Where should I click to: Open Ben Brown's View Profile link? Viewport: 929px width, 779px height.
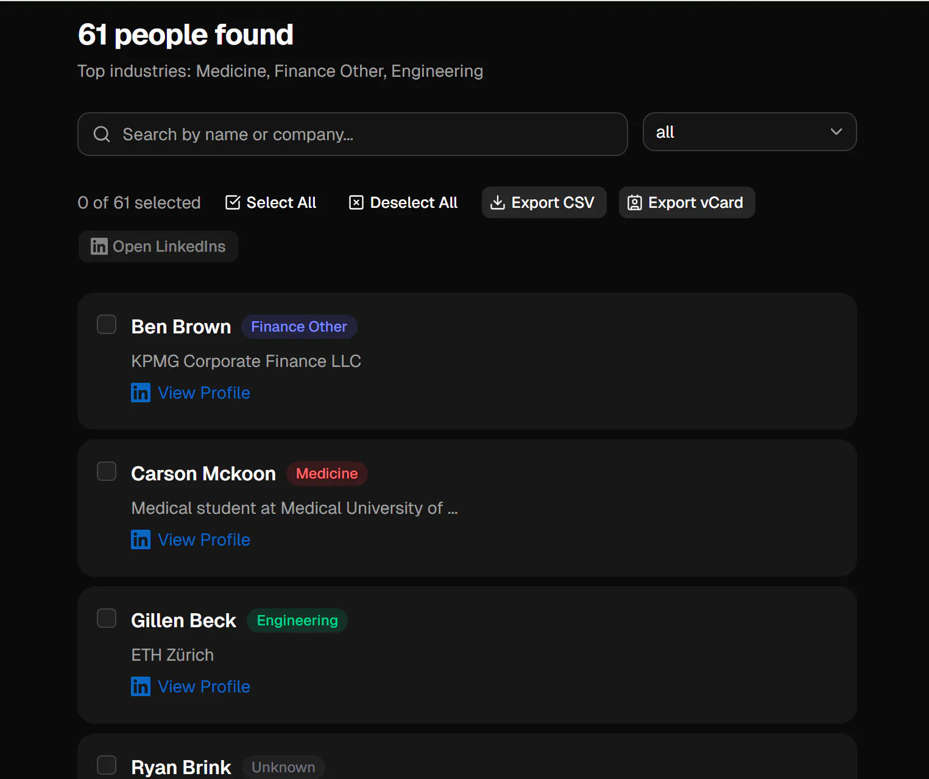(204, 393)
